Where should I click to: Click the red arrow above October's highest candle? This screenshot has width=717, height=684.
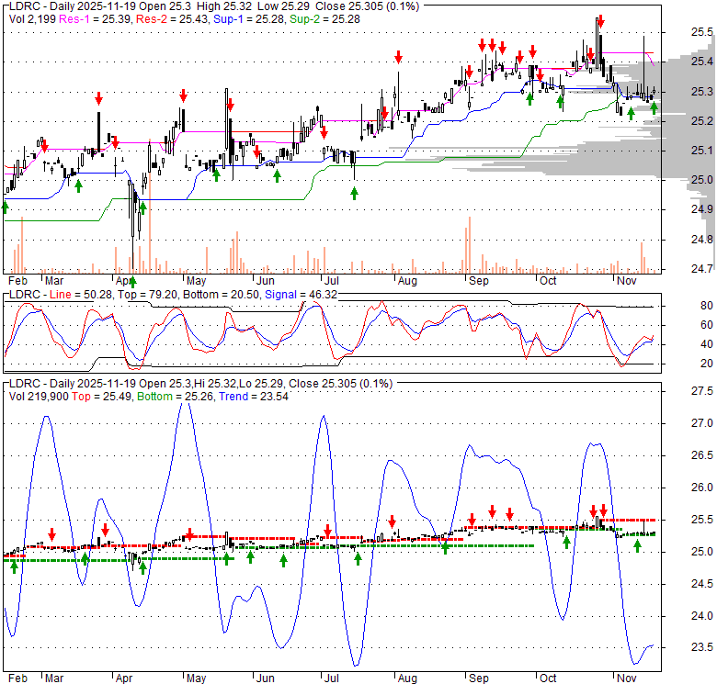(600, 20)
